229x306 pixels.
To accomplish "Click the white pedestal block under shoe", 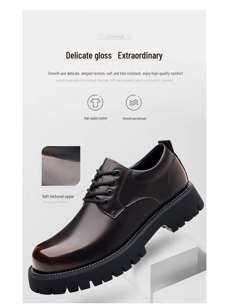I will [x=178, y=277].
